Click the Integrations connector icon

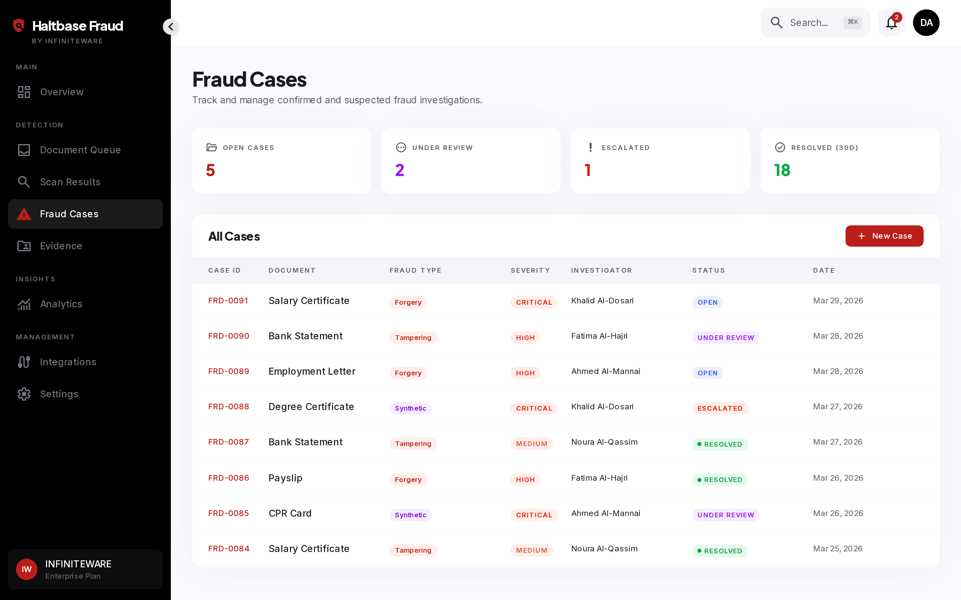24,362
